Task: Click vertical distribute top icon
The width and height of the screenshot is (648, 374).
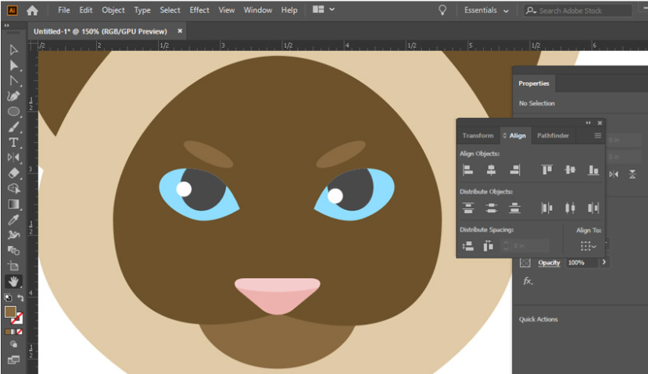Action: pyautogui.click(x=467, y=208)
